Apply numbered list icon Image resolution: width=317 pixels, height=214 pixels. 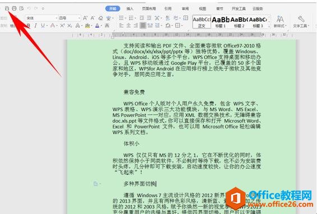[131, 18]
